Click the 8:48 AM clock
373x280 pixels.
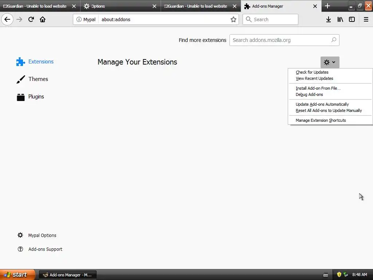coord(360,275)
